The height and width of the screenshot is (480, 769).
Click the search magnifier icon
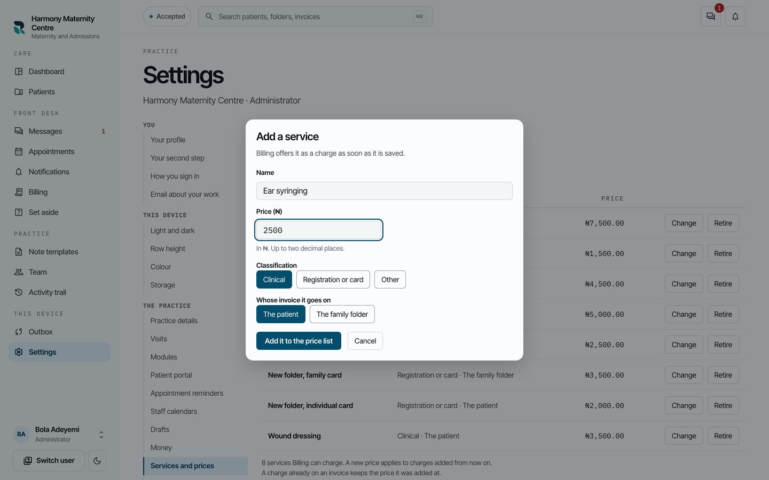click(209, 17)
